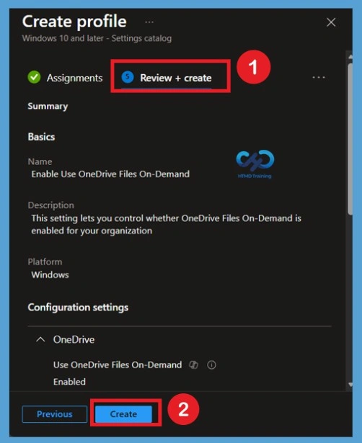Click the 'Enabled' setting value
This screenshot has height=443, width=362.
pyautogui.click(x=69, y=382)
